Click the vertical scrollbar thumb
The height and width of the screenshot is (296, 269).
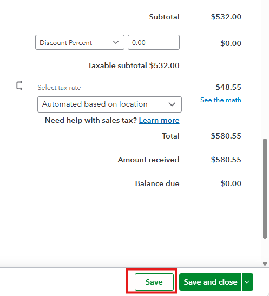click(265, 189)
